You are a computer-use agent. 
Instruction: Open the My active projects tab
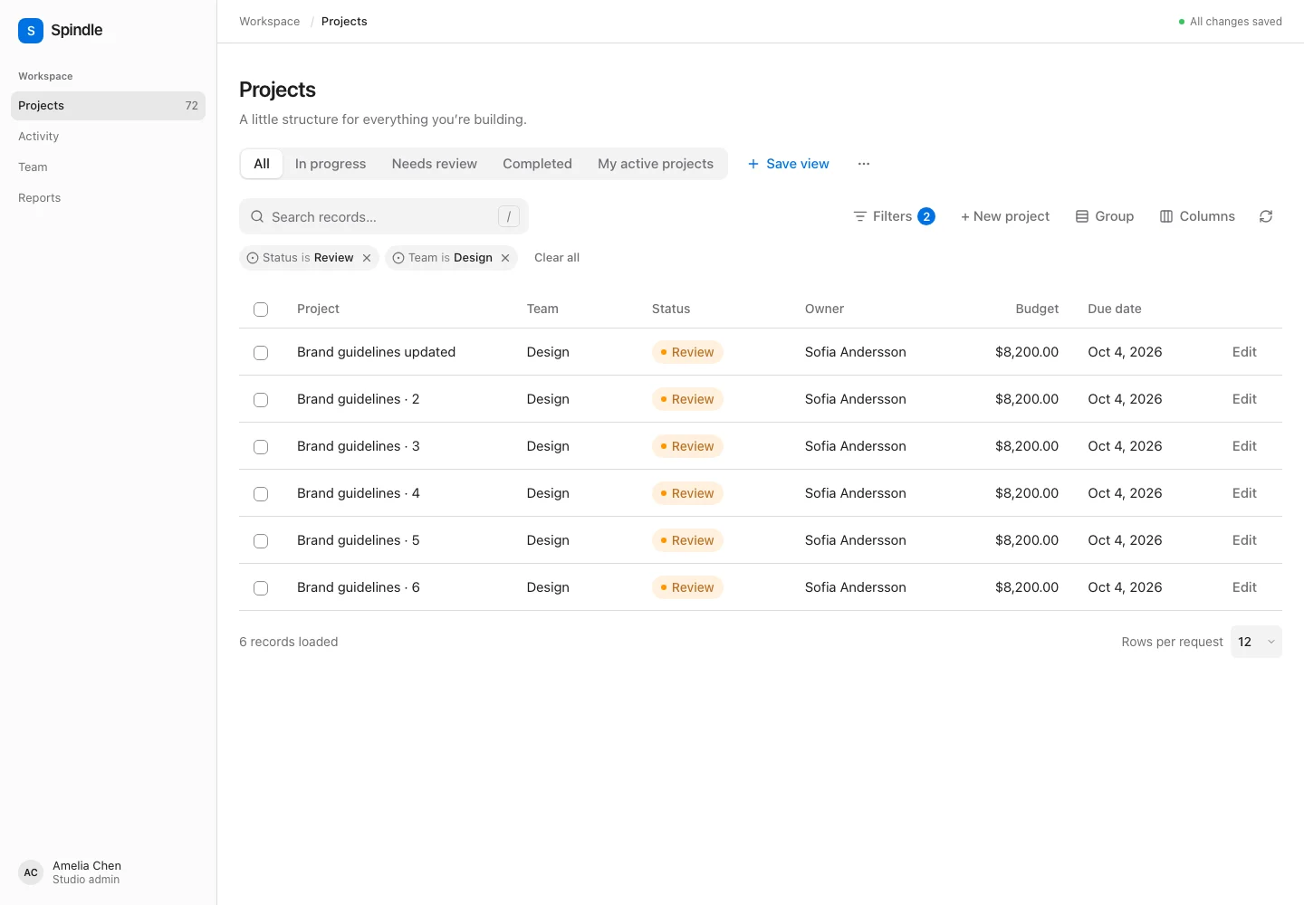pos(656,164)
